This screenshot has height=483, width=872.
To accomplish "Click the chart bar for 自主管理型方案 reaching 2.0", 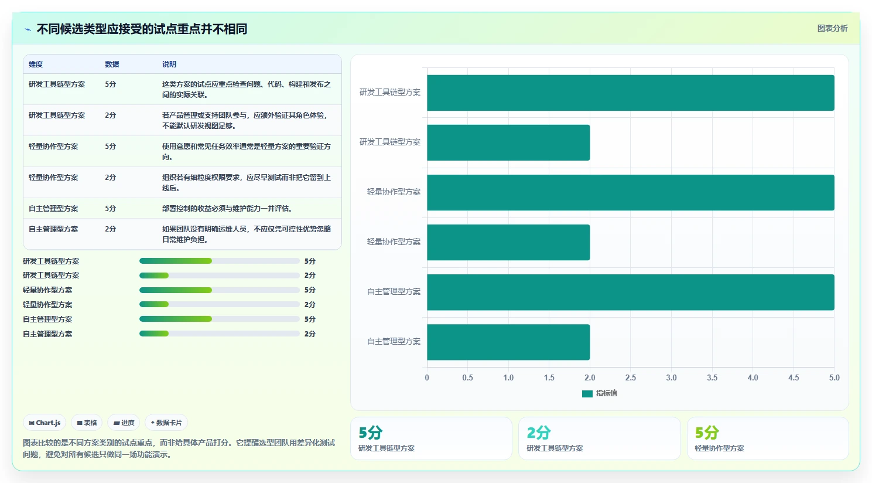I will pos(508,342).
